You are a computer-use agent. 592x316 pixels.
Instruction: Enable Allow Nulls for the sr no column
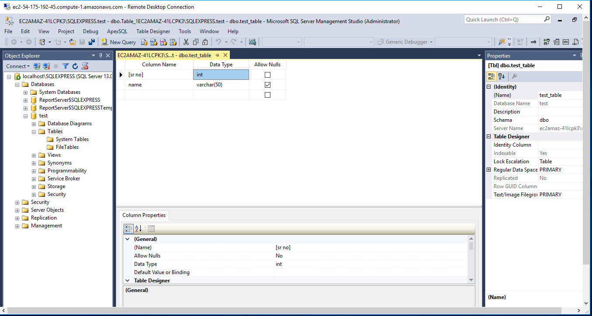[267, 75]
